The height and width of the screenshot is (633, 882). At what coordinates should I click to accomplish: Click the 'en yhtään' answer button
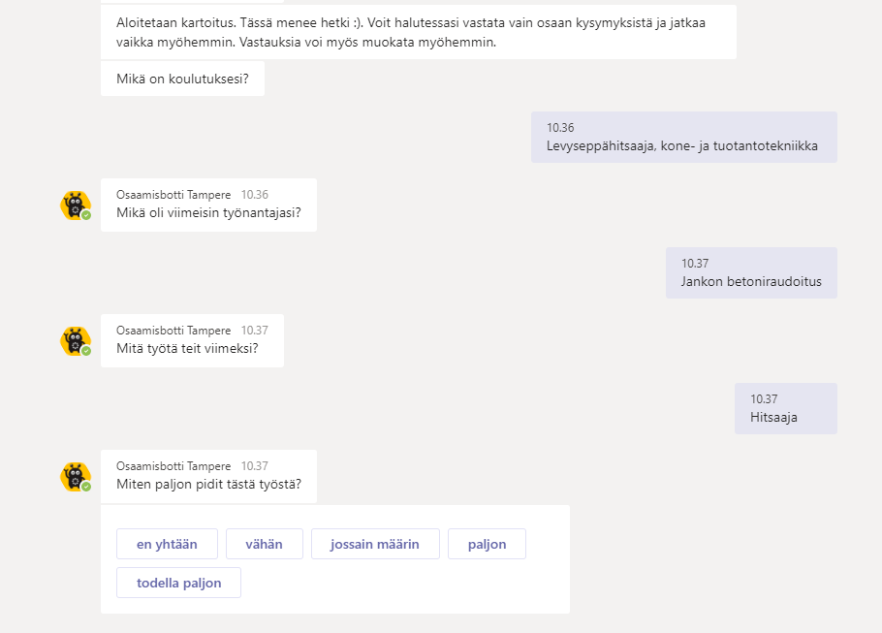click(167, 544)
